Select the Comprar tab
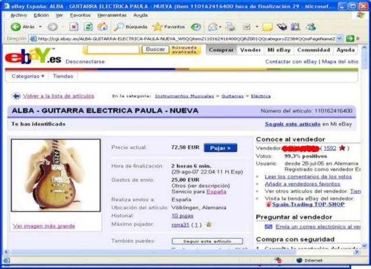This screenshot has width=371, height=269. (221, 50)
